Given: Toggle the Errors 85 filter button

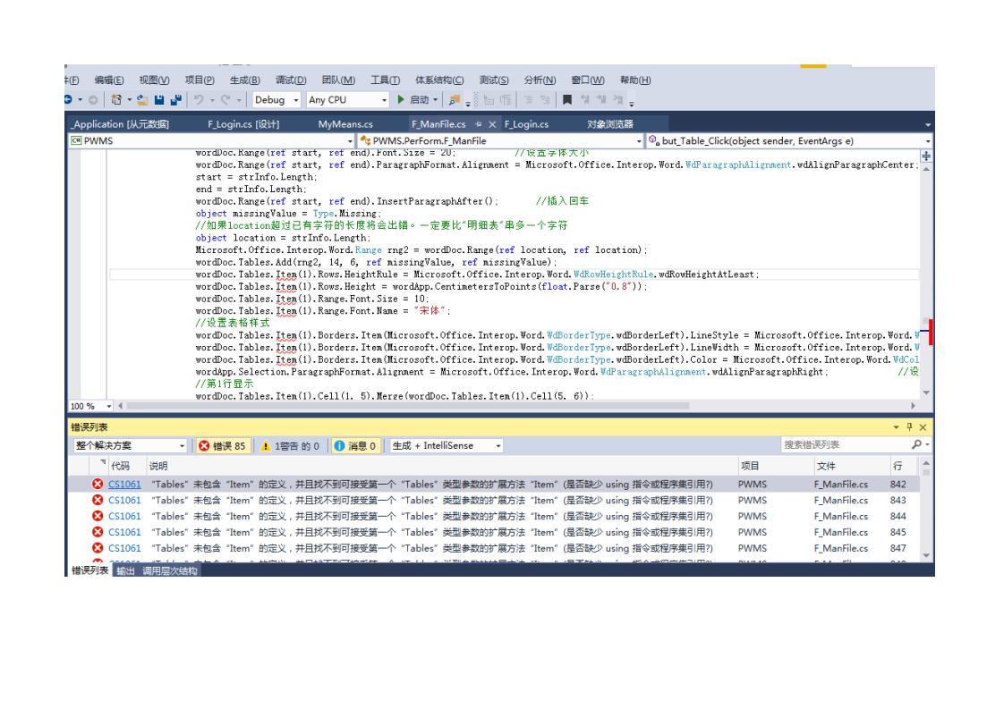Looking at the screenshot, I should 222,446.
